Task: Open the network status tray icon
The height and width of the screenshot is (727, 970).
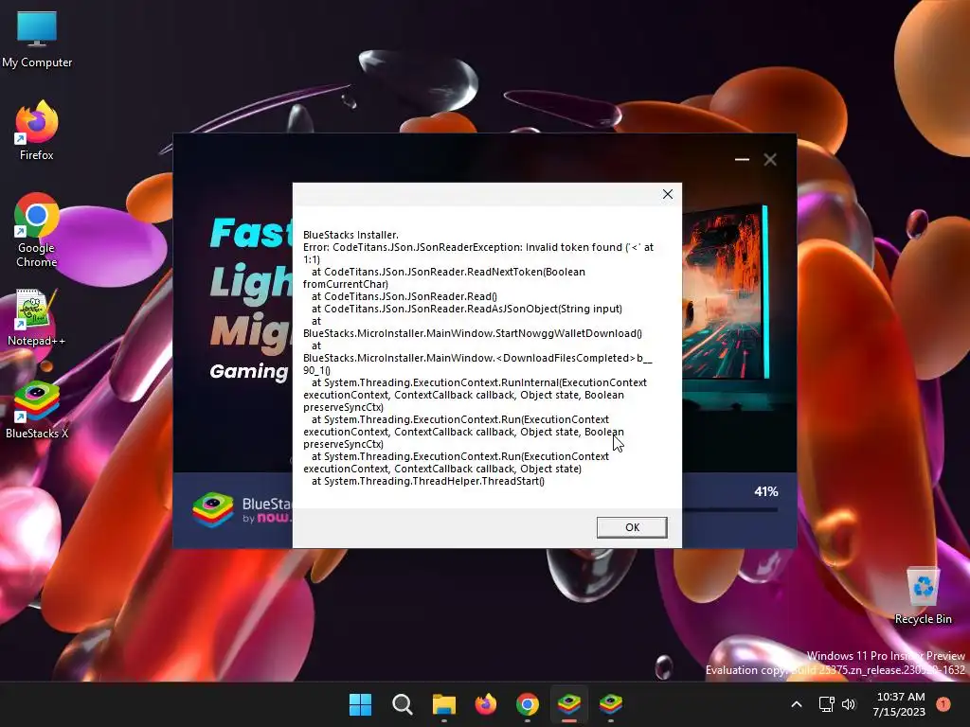Action: click(x=826, y=704)
